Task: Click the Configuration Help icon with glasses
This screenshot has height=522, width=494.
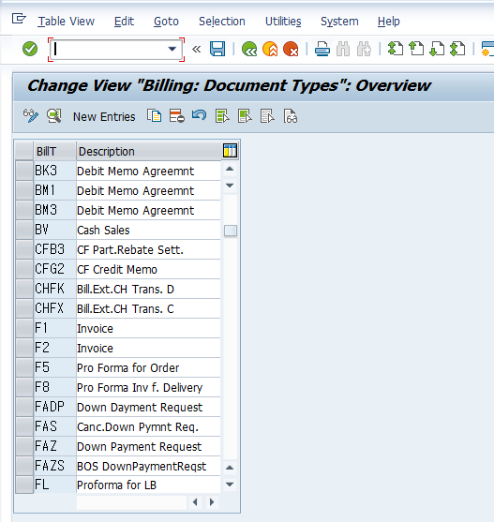Action: (x=291, y=116)
